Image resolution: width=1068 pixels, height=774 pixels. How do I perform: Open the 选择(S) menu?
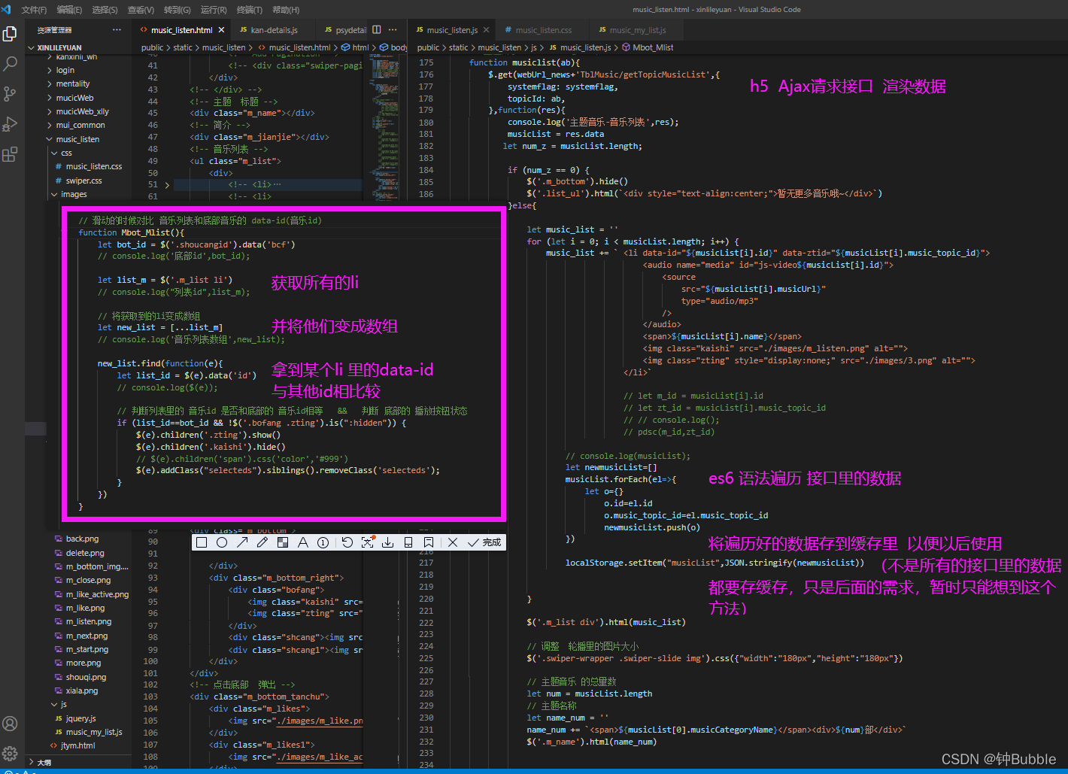click(105, 10)
